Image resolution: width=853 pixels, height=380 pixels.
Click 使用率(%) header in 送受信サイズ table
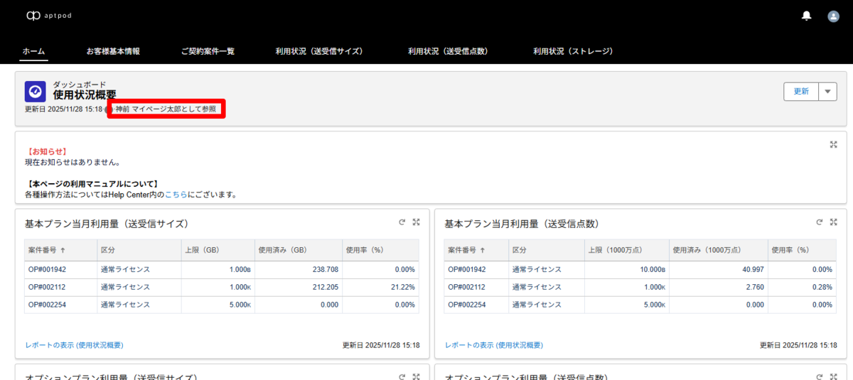point(380,250)
